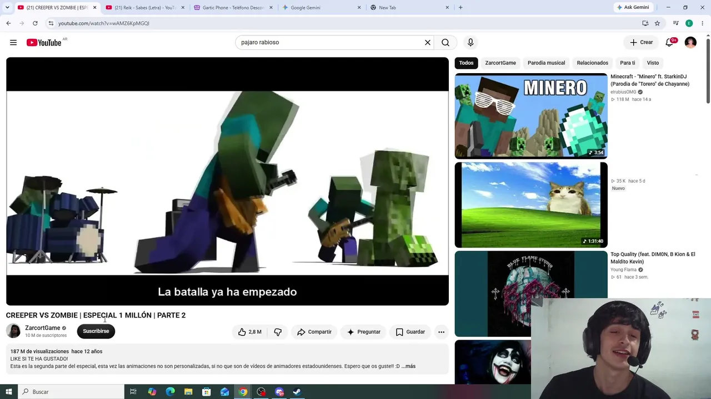The width and height of the screenshot is (711, 399).
Task: Open elrubiusOMG channel link
Action: tap(623, 92)
